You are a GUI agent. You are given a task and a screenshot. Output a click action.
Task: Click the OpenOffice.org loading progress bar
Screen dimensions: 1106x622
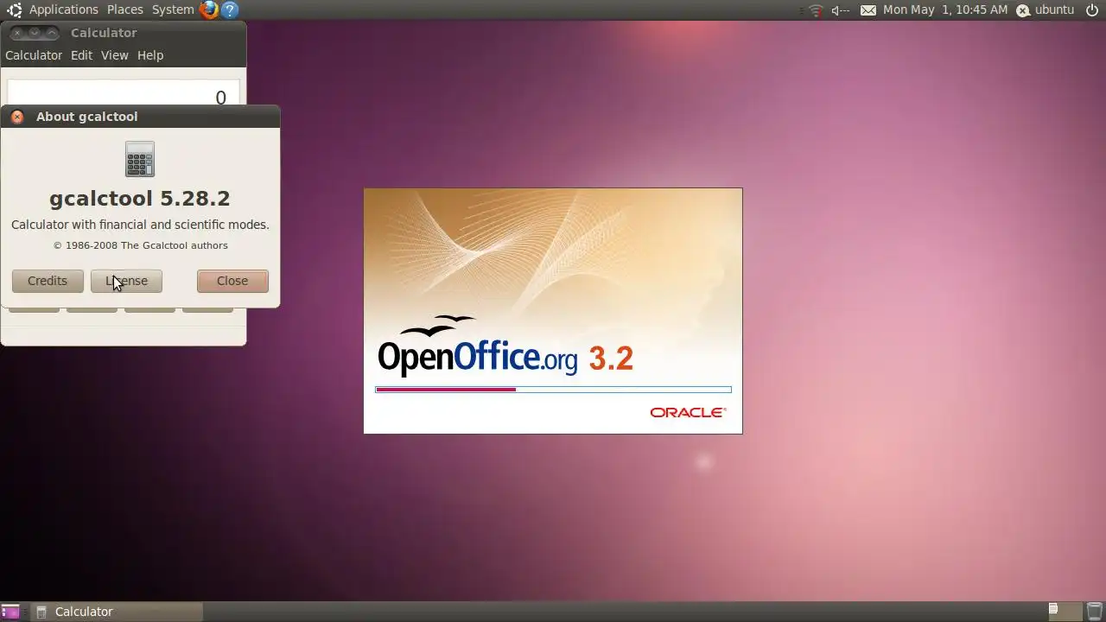tap(553, 390)
